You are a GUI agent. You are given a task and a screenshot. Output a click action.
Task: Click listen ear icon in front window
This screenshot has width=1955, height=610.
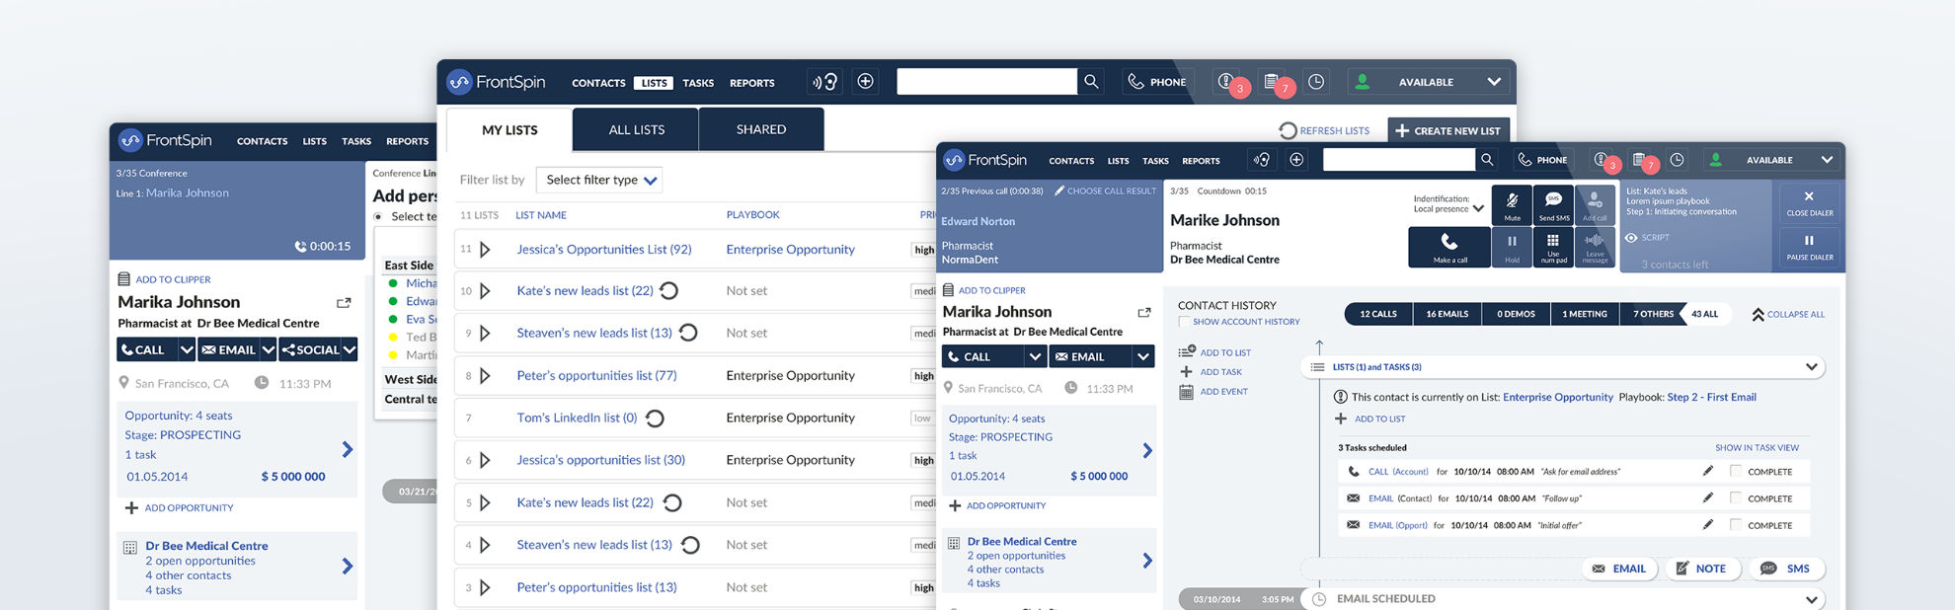1262,160
